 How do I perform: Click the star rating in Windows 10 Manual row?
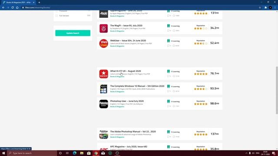point(201,89)
